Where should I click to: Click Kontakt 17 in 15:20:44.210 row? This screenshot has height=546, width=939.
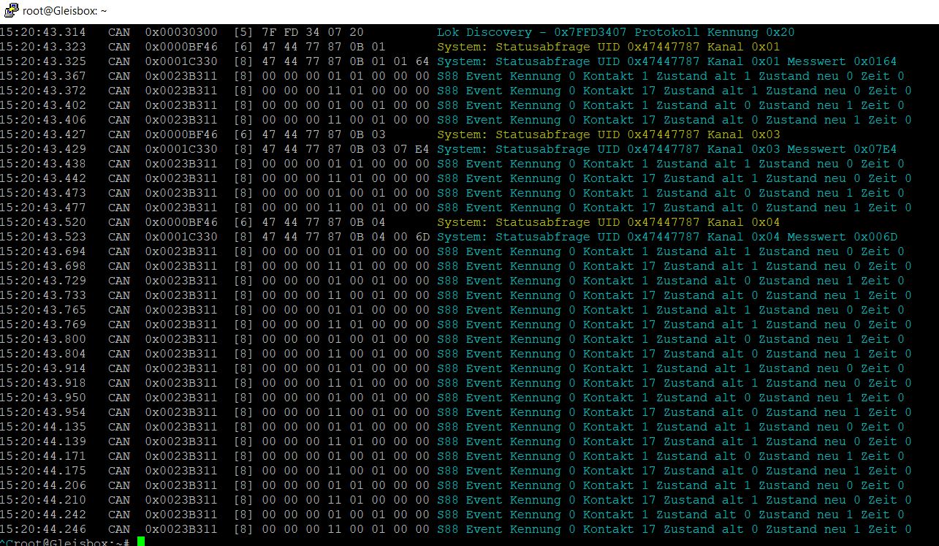(619, 500)
